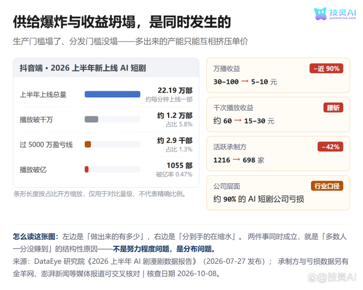The width and height of the screenshot is (363, 290).
Task: Click the value 22.19 万部
Action: tap(175, 91)
